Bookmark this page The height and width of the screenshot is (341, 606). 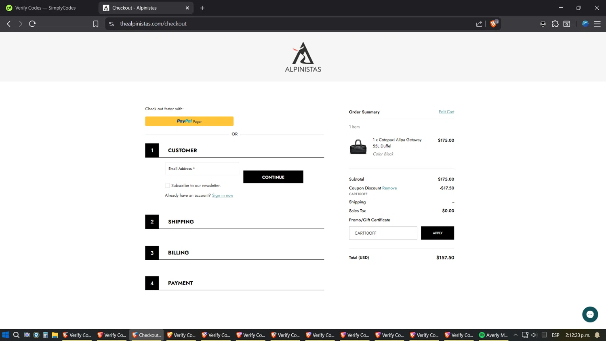coord(96,24)
